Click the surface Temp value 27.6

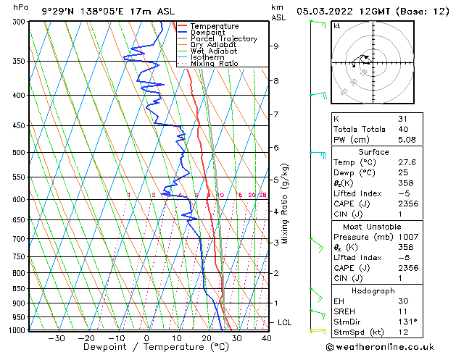coord(407,162)
